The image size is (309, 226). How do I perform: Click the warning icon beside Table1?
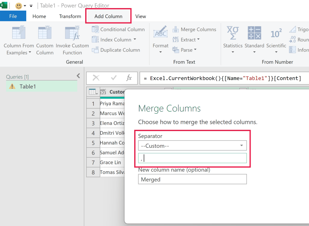(12, 86)
